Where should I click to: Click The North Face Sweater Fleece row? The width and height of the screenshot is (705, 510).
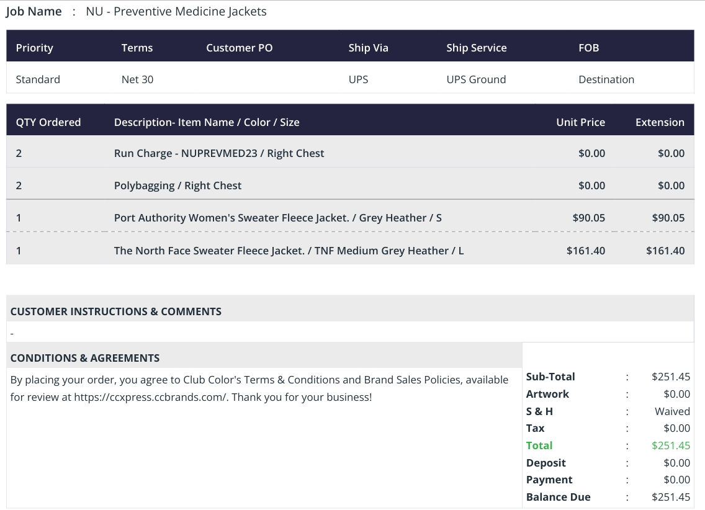click(350, 250)
